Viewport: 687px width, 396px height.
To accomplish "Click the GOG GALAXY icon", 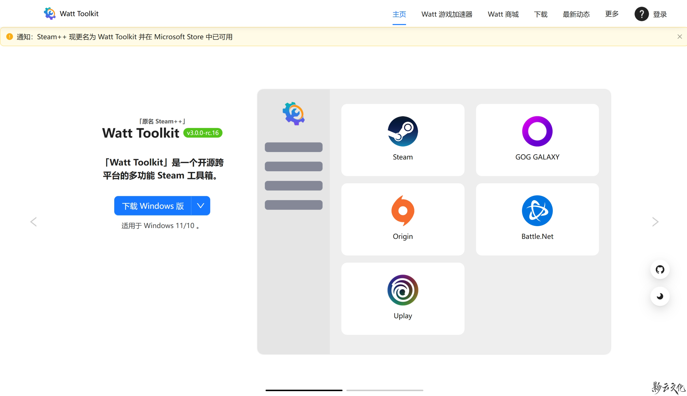I will pos(537,131).
